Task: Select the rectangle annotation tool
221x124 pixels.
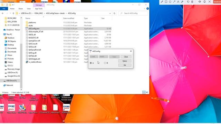Action: (x=166, y=2)
